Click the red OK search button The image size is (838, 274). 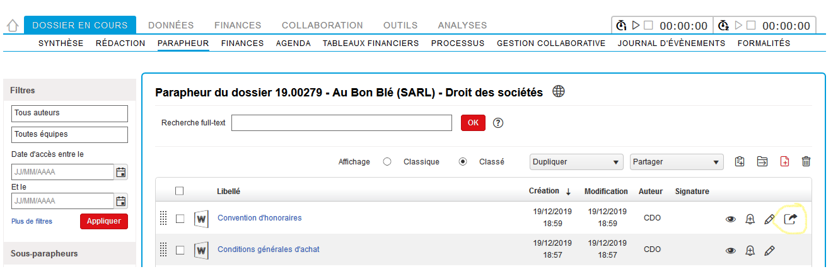tap(473, 123)
